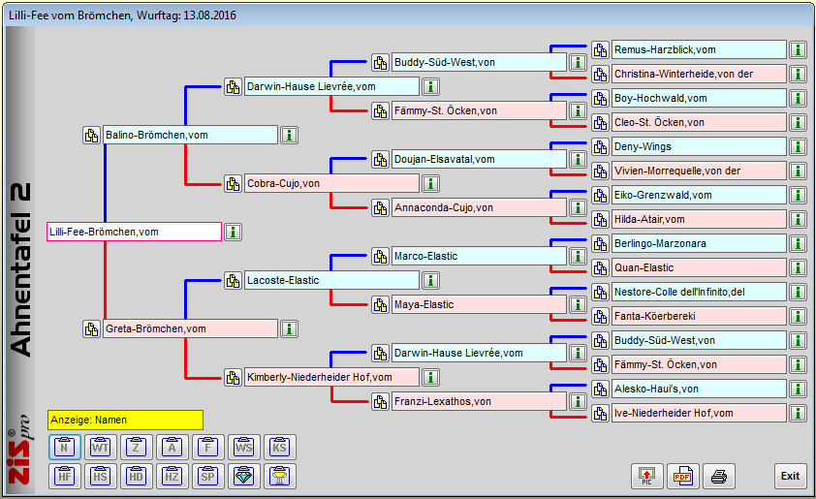Export pedigree as PIC image
This screenshot has height=499, width=816.
[x=646, y=476]
